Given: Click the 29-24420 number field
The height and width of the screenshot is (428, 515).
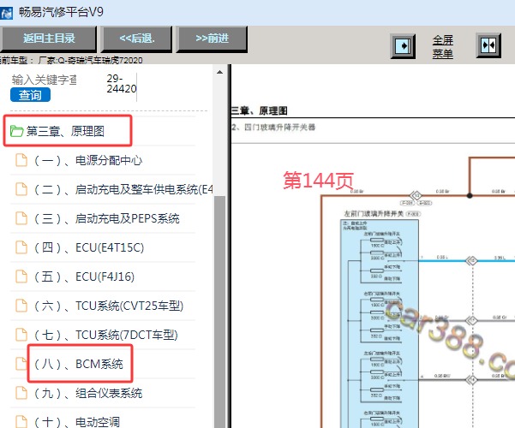Looking at the screenshot, I should click(x=121, y=84).
